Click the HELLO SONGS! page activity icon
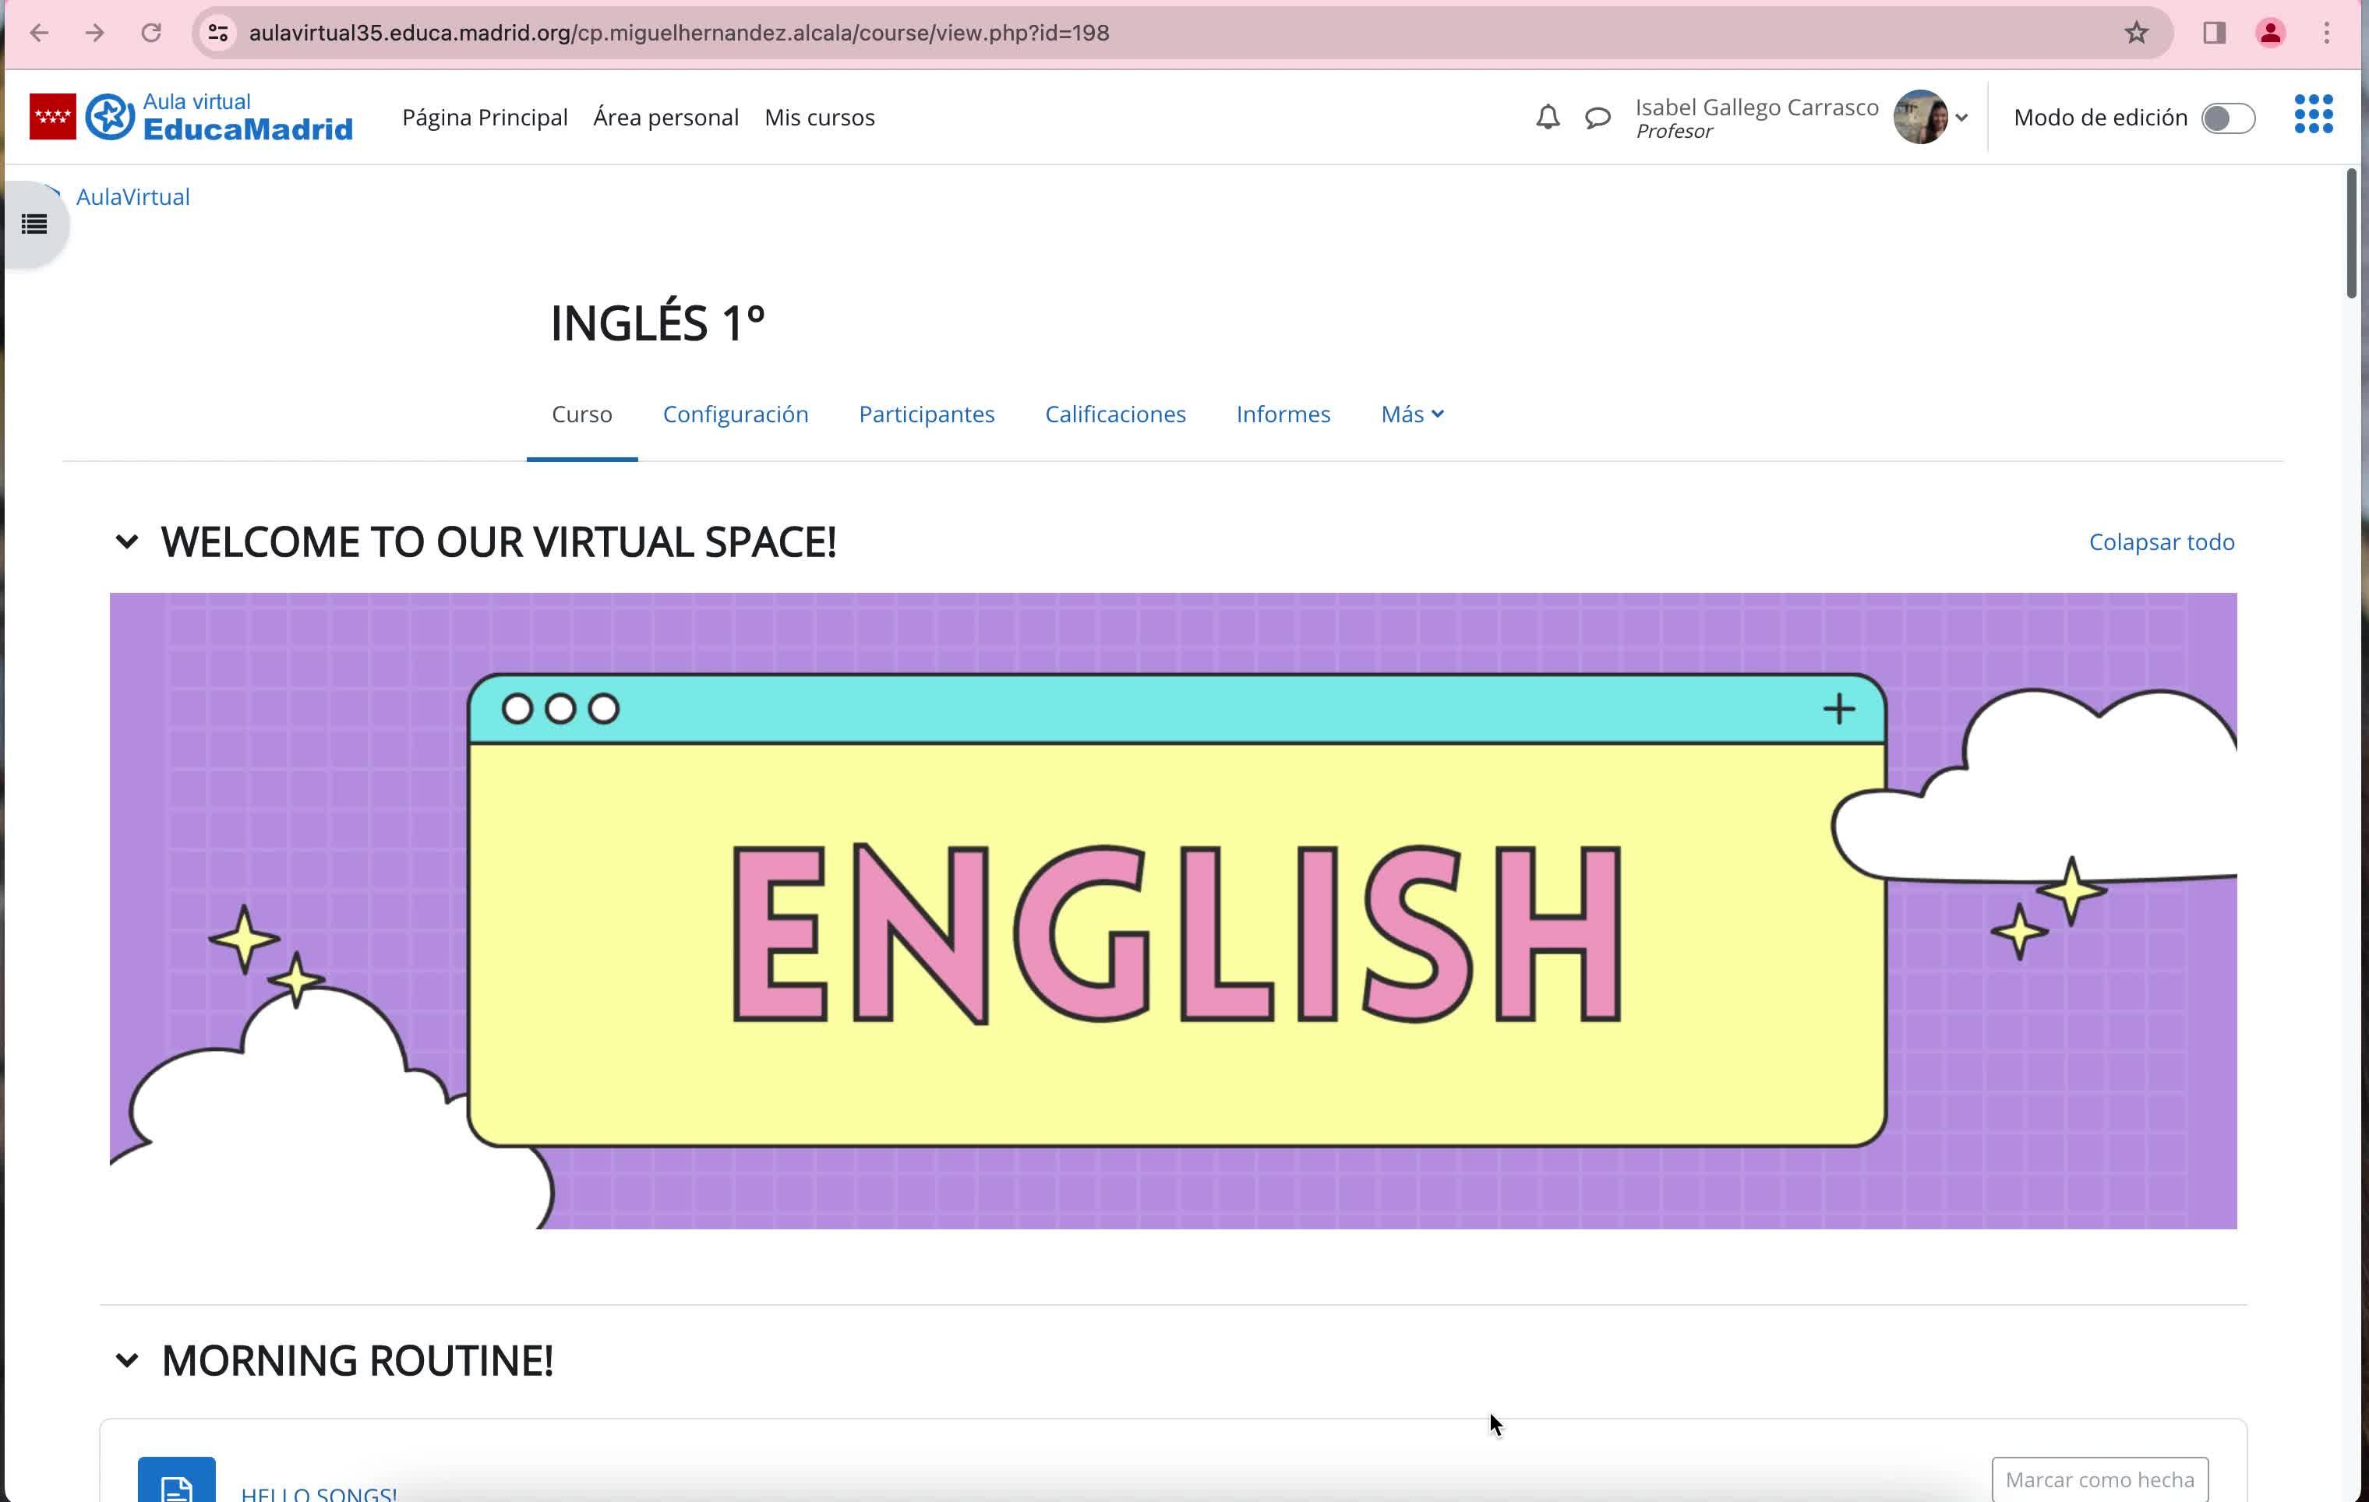2369x1502 pixels. (x=176, y=1483)
